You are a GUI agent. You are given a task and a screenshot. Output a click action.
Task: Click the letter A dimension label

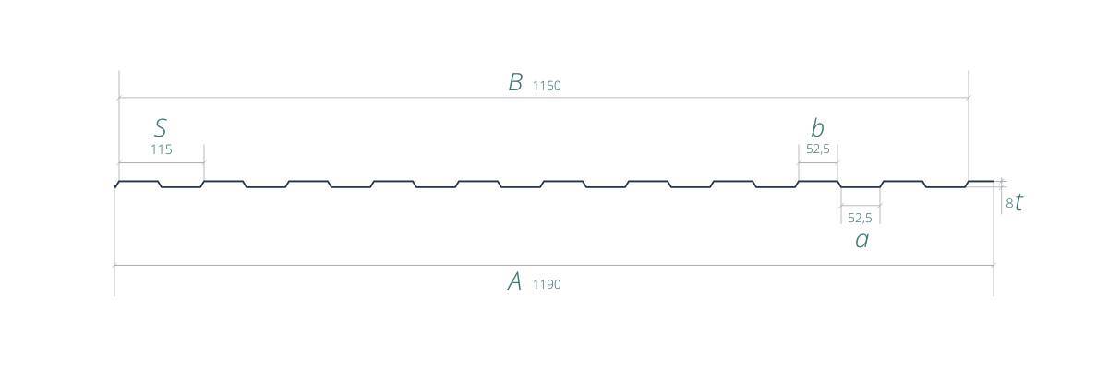515,281
